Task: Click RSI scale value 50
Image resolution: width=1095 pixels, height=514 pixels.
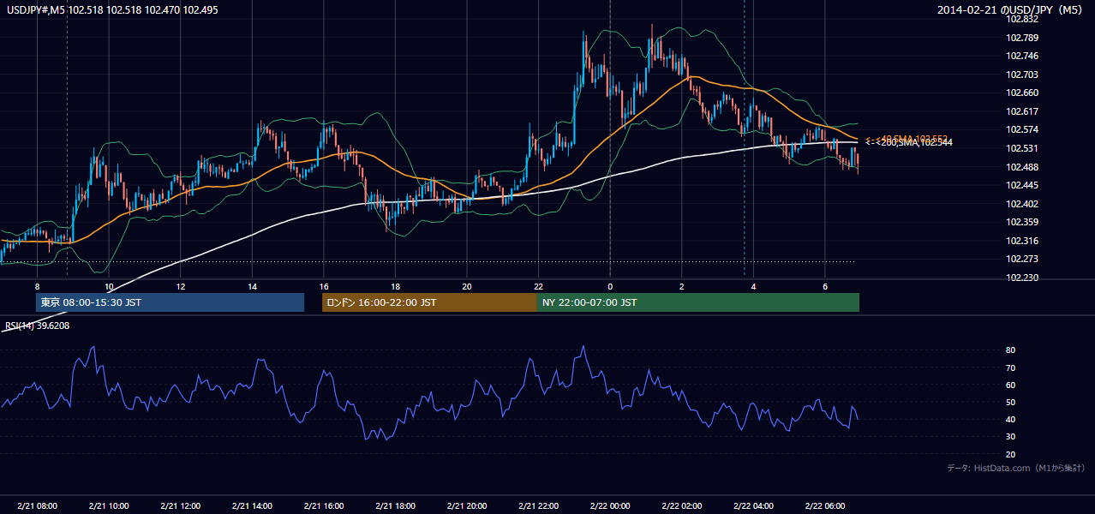Action: (x=1011, y=402)
